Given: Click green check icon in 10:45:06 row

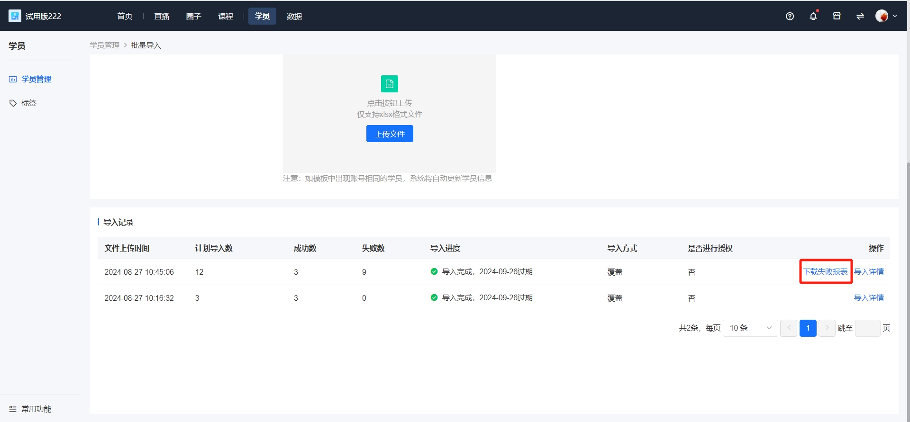Looking at the screenshot, I should [x=434, y=271].
